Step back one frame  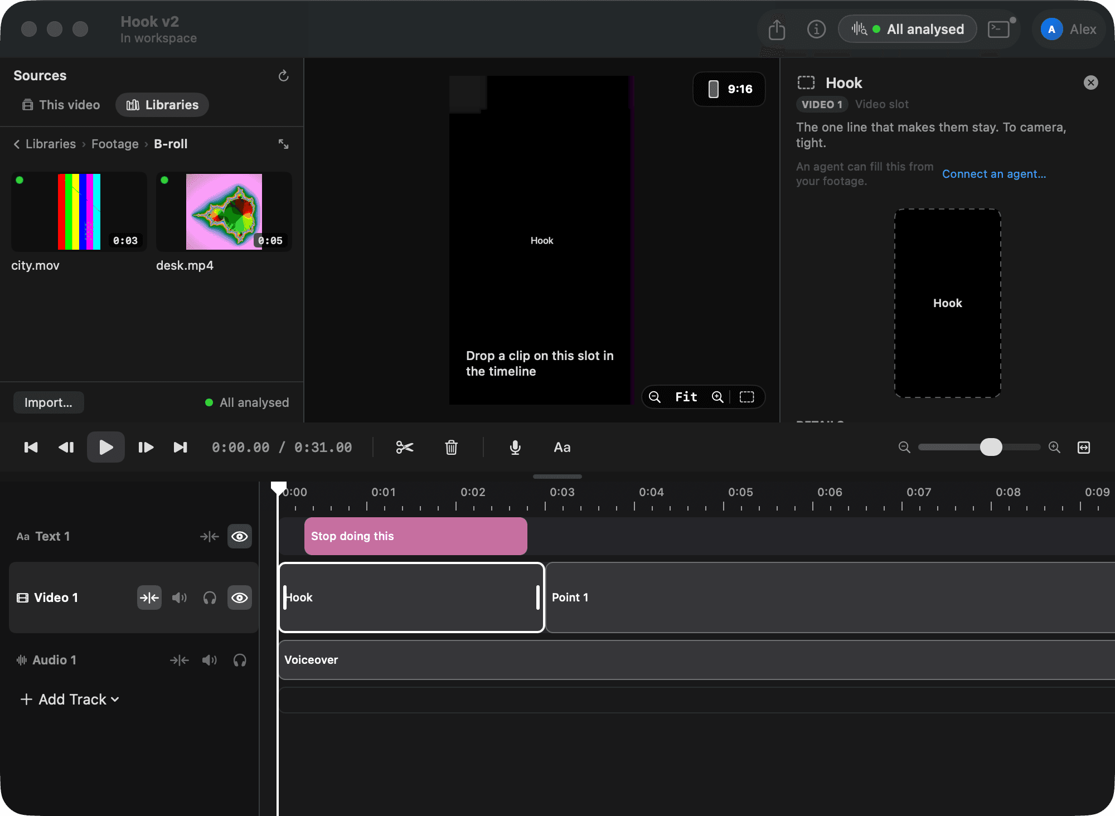(66, 447)
